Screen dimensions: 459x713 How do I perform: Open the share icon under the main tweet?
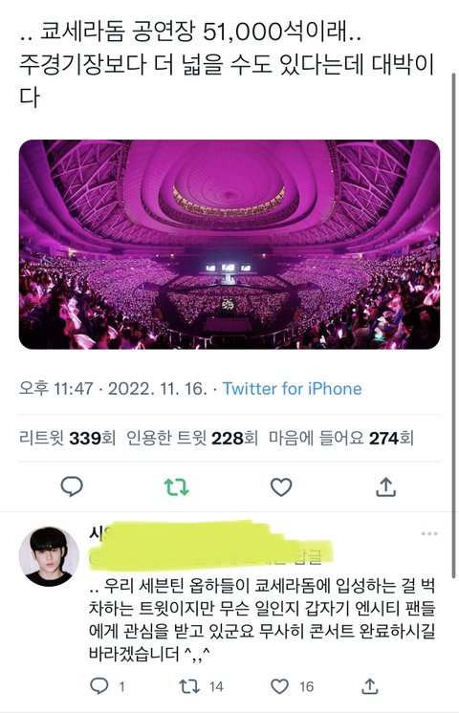coord(385,486)
